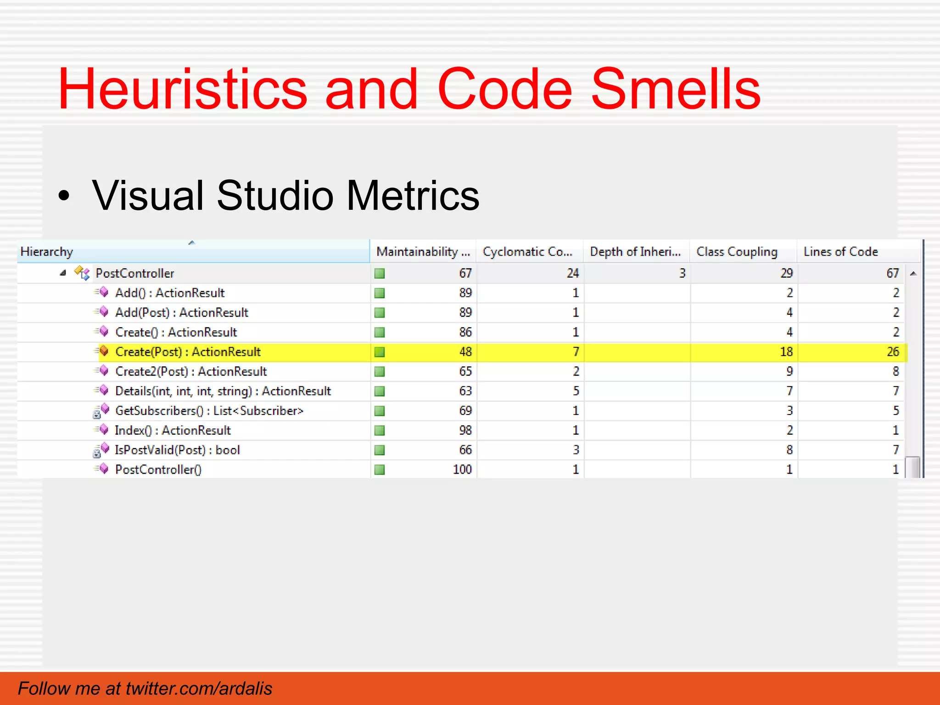
Task: Click the Hierarchy column sort arrow
Action: click(x=192, y=243)
